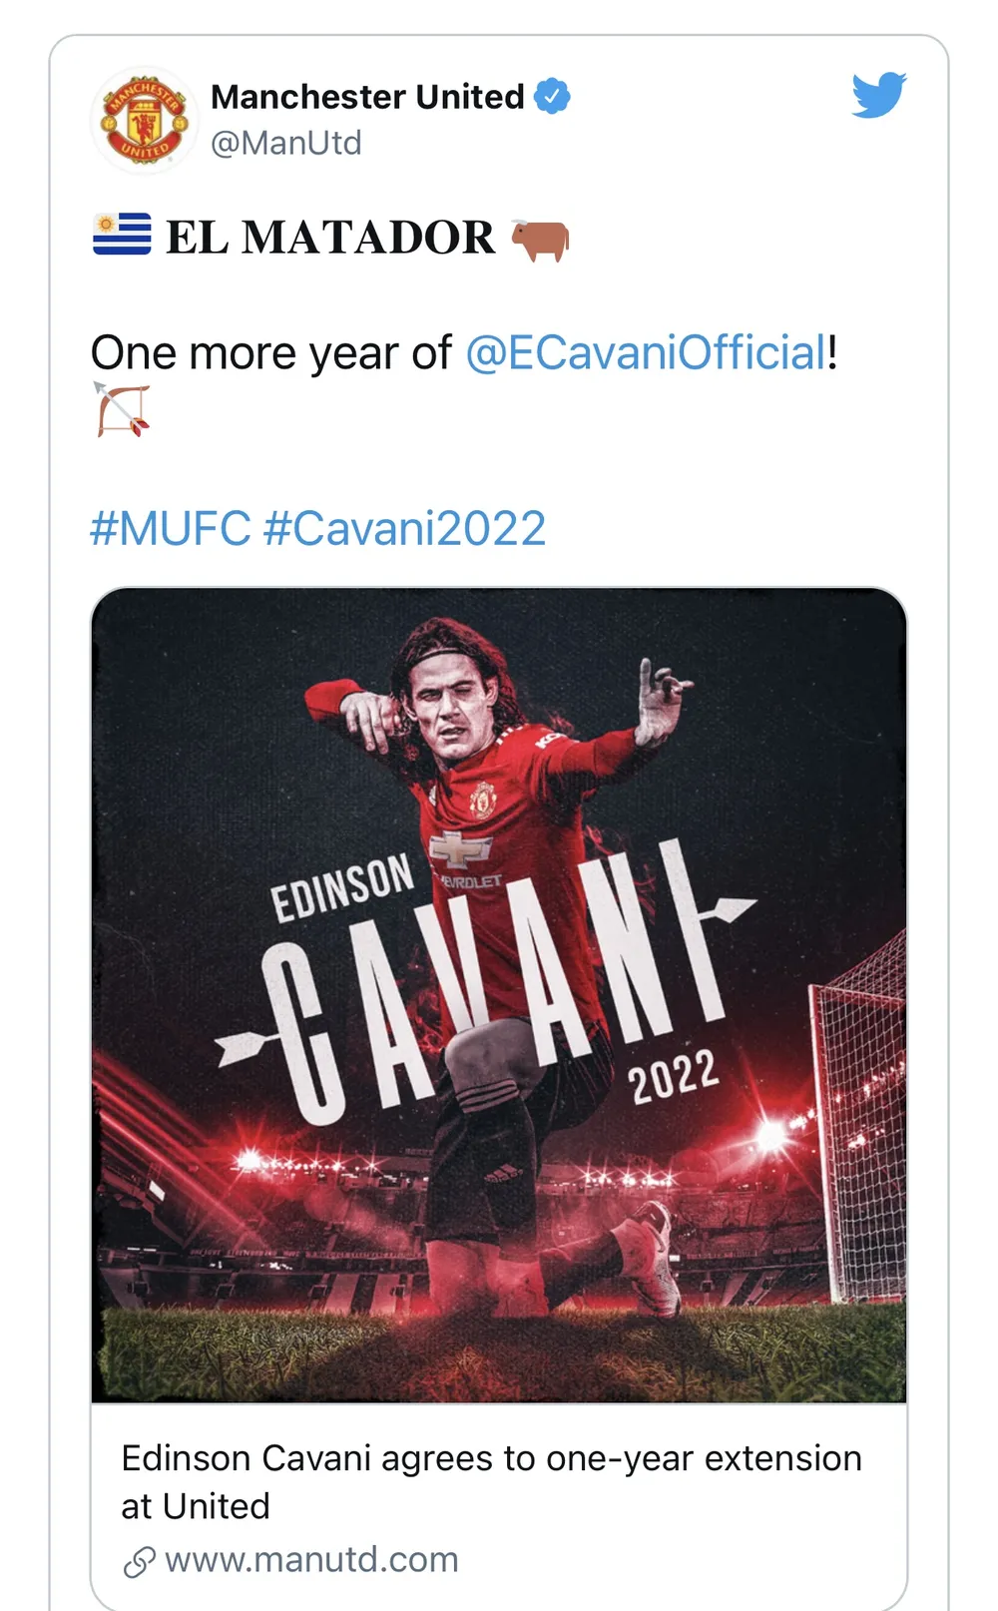Open the Manchester United display name

tap(367, 97)
